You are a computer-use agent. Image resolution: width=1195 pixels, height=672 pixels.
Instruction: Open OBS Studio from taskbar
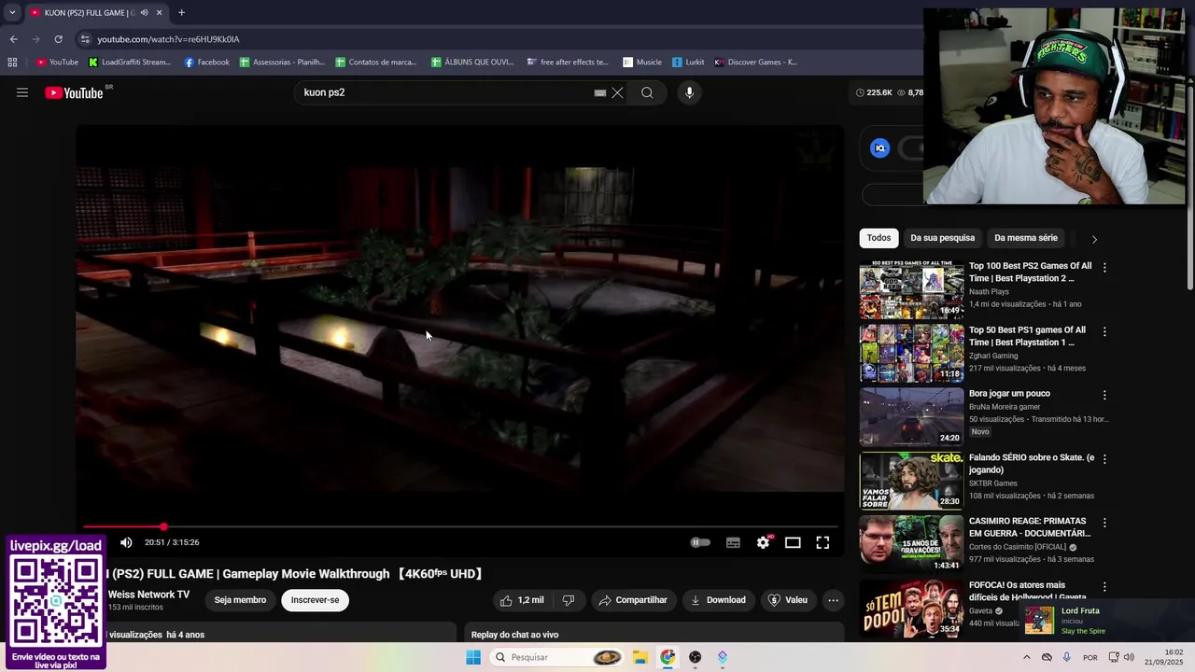click(x=695, y=657)
